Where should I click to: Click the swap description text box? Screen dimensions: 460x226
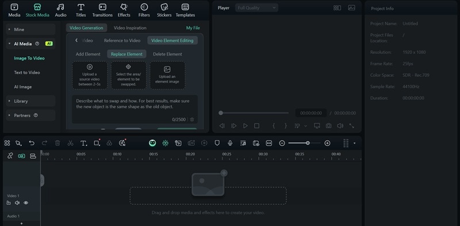[x=135, y=109]
